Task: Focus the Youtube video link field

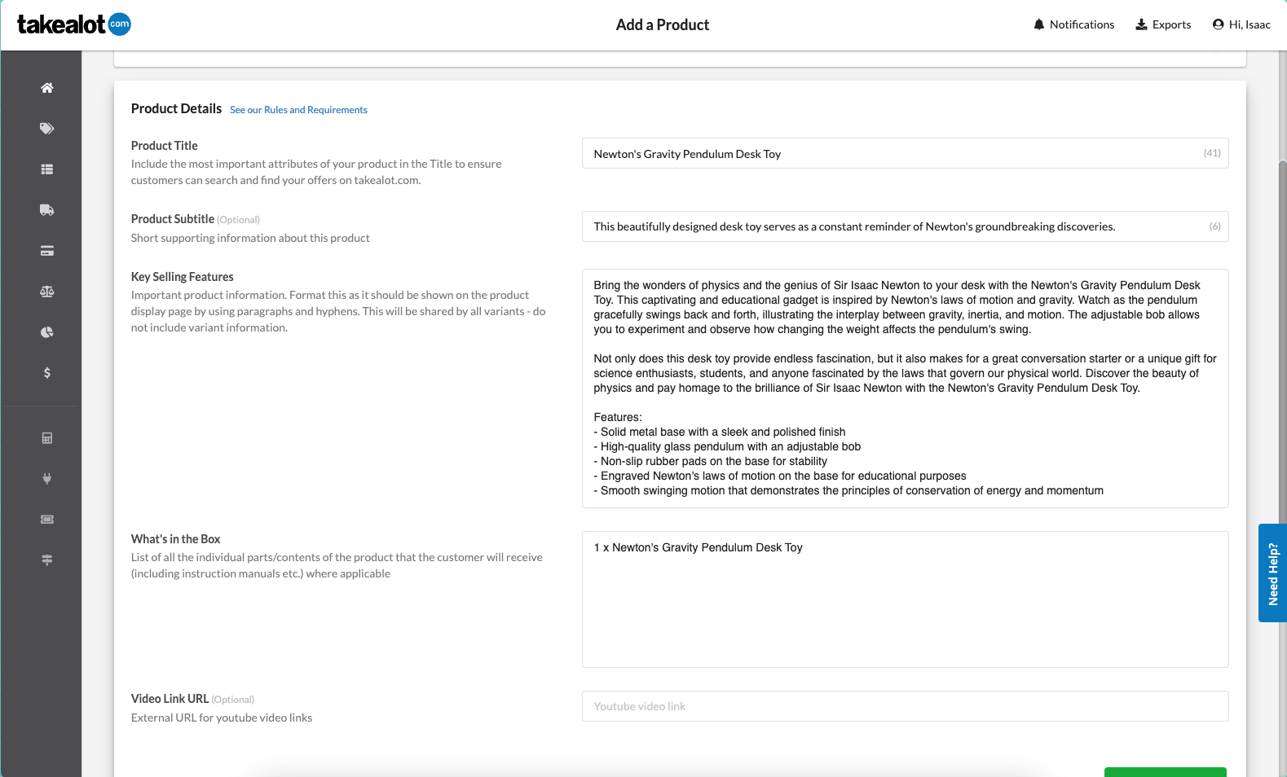Action: pyautogui.click(x=905, y=706)
